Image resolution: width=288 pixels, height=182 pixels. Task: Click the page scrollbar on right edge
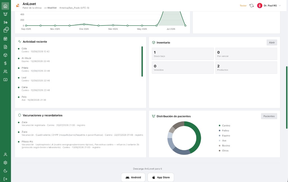(x=287, y=97)
